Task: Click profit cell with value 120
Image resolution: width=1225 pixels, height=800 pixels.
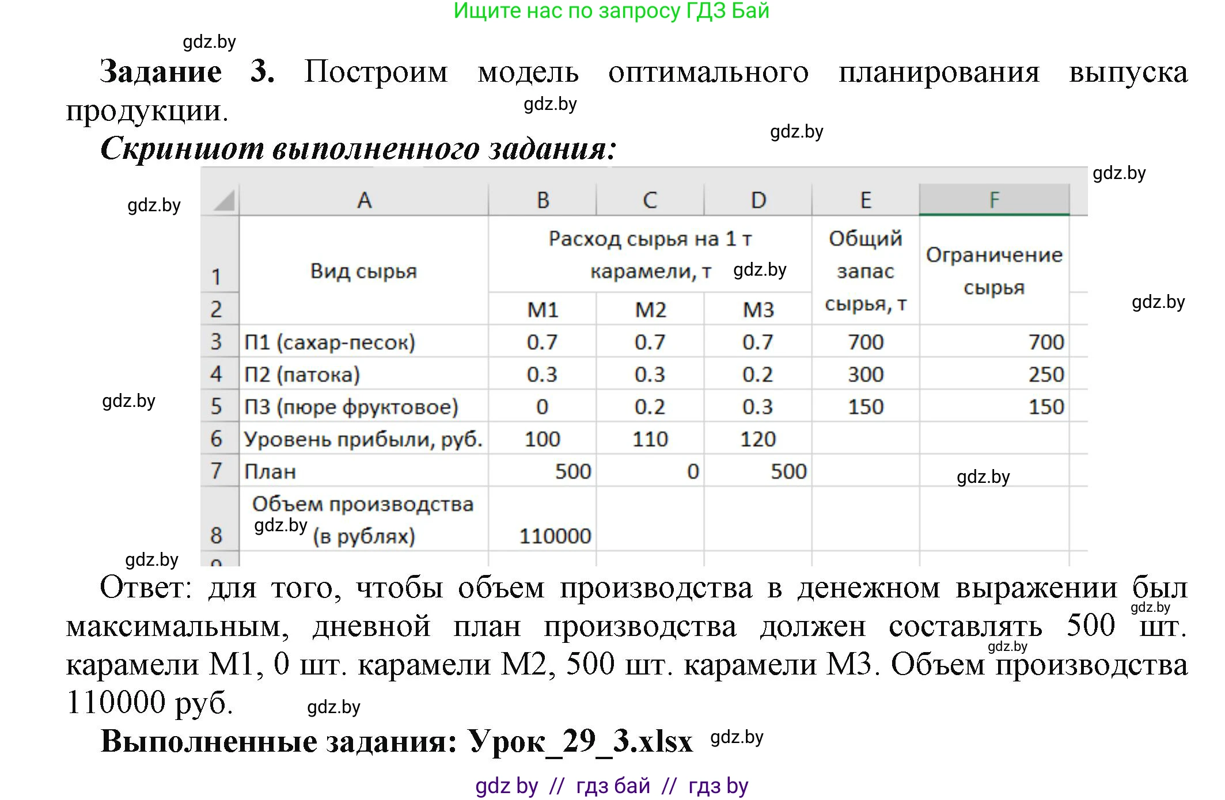Action: click(758, 438)
